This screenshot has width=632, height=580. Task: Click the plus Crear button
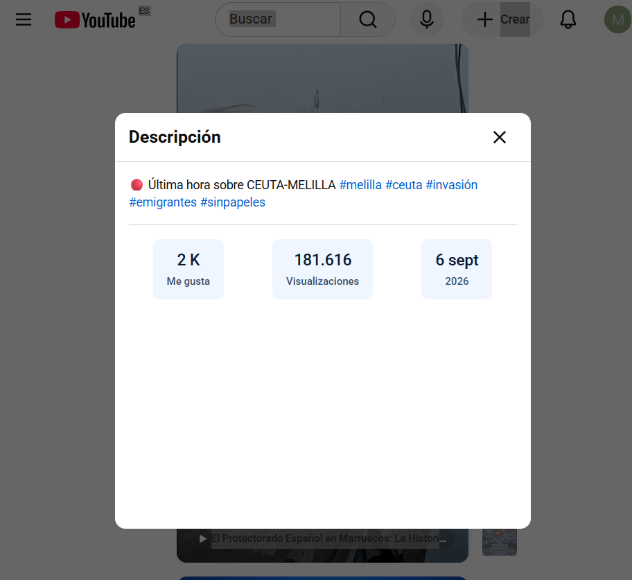click(x=502, y=19)
